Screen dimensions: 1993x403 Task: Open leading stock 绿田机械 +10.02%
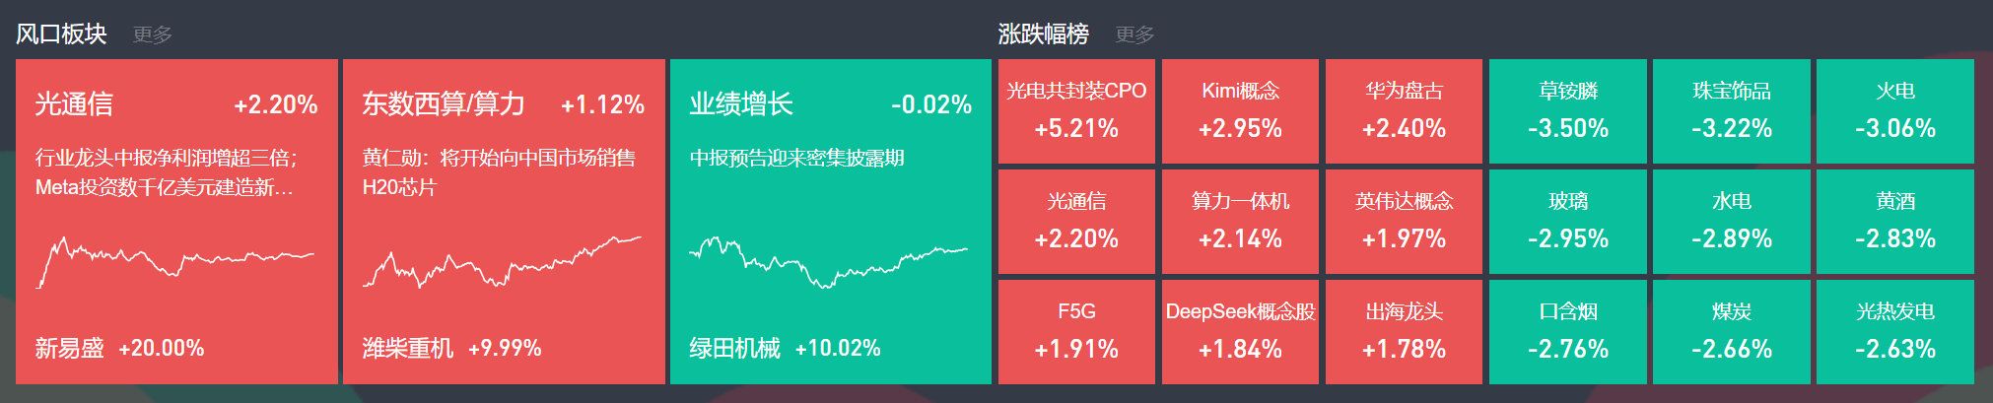click(785, 348)
